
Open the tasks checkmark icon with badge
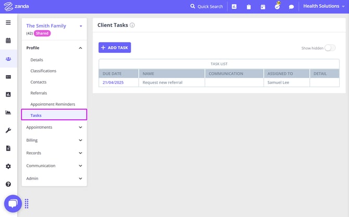pos(277,7)
